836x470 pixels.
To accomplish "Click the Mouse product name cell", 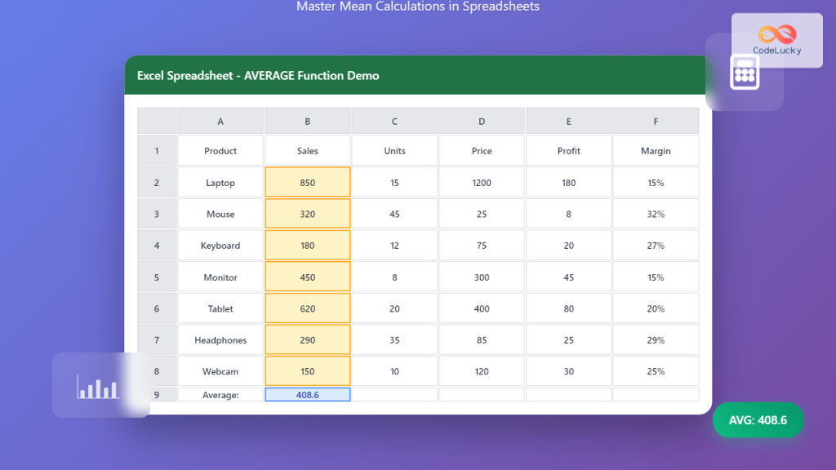I will coord(220,214).
